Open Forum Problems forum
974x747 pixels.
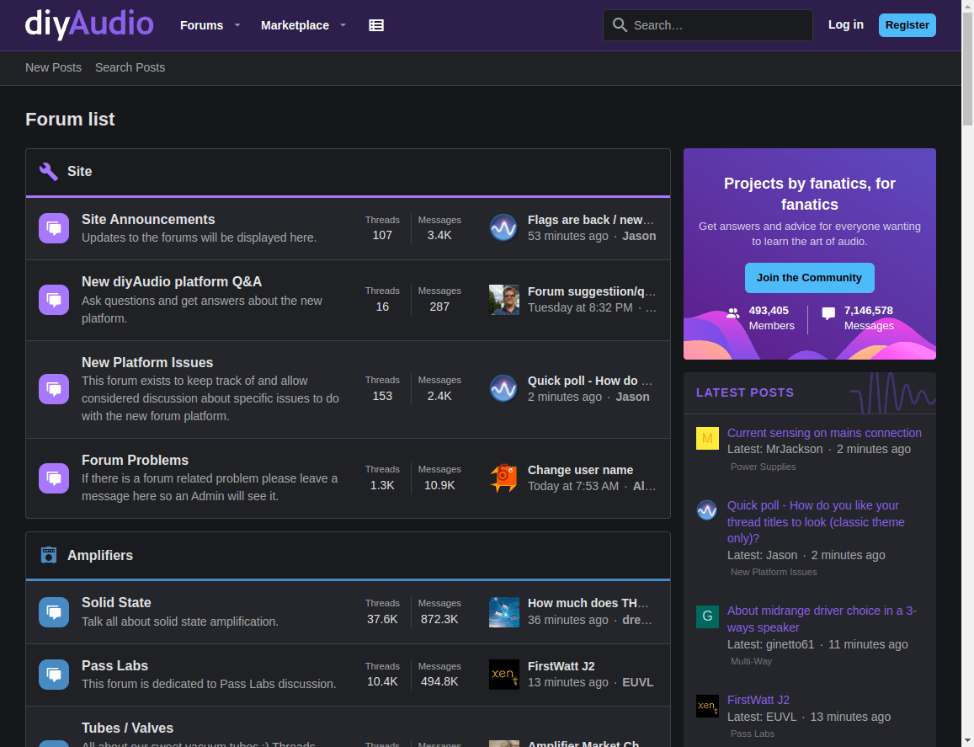(135, 460)
